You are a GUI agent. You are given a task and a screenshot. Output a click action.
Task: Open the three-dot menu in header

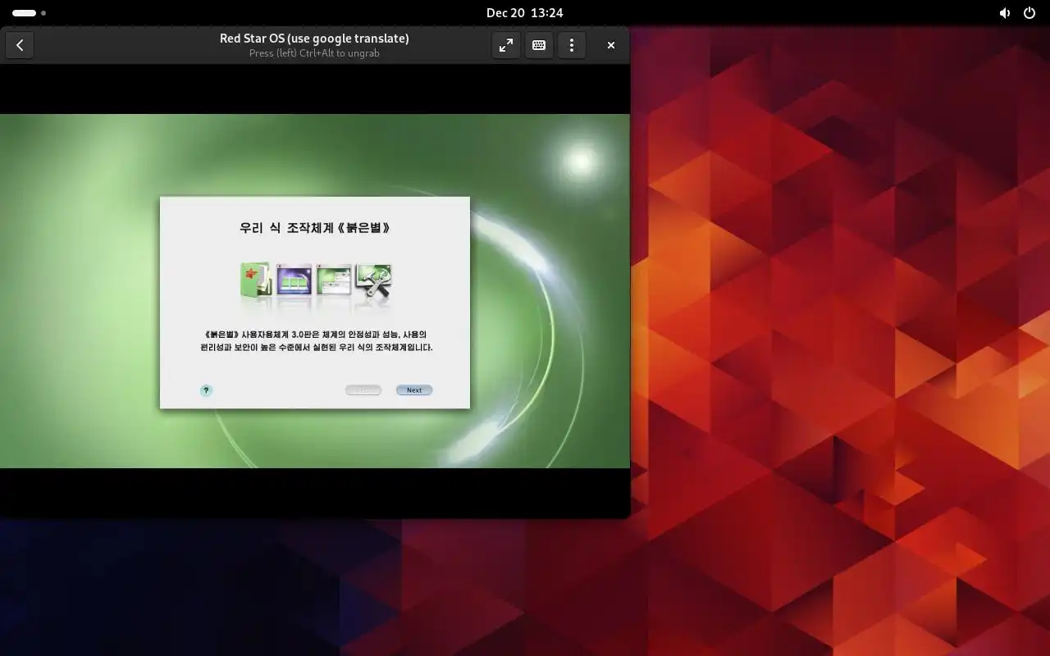(x=572, y=46)
